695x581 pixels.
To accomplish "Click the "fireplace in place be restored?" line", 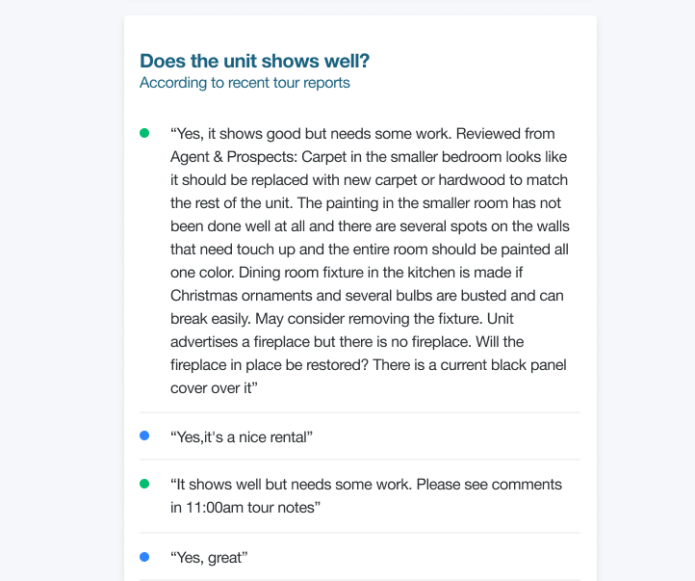I will (x=369, y=365).
